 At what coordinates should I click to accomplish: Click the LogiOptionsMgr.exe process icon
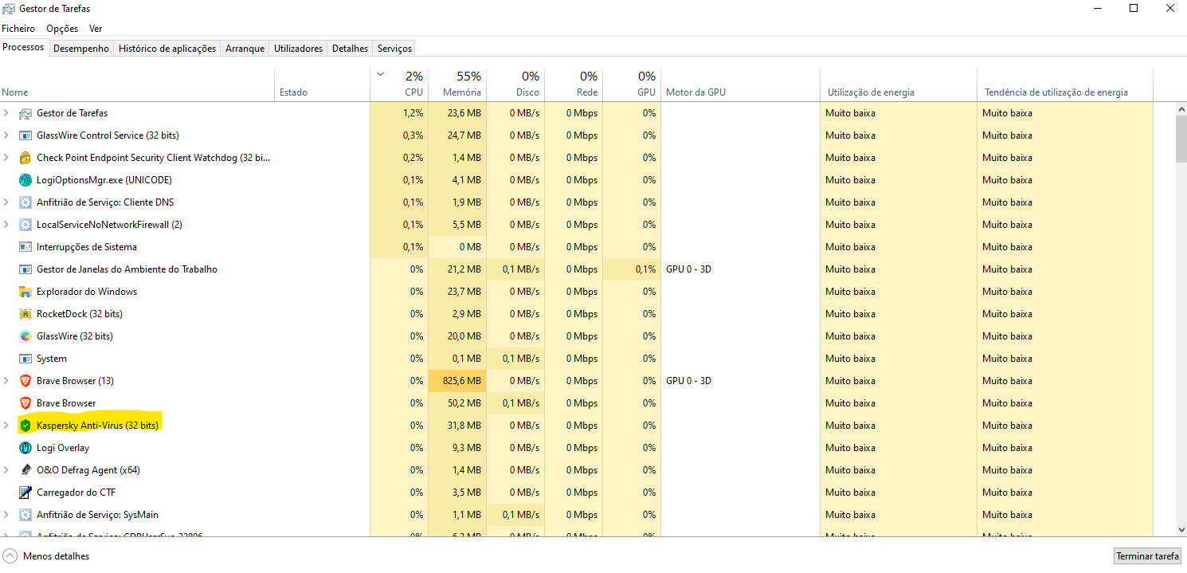[25, 180]
